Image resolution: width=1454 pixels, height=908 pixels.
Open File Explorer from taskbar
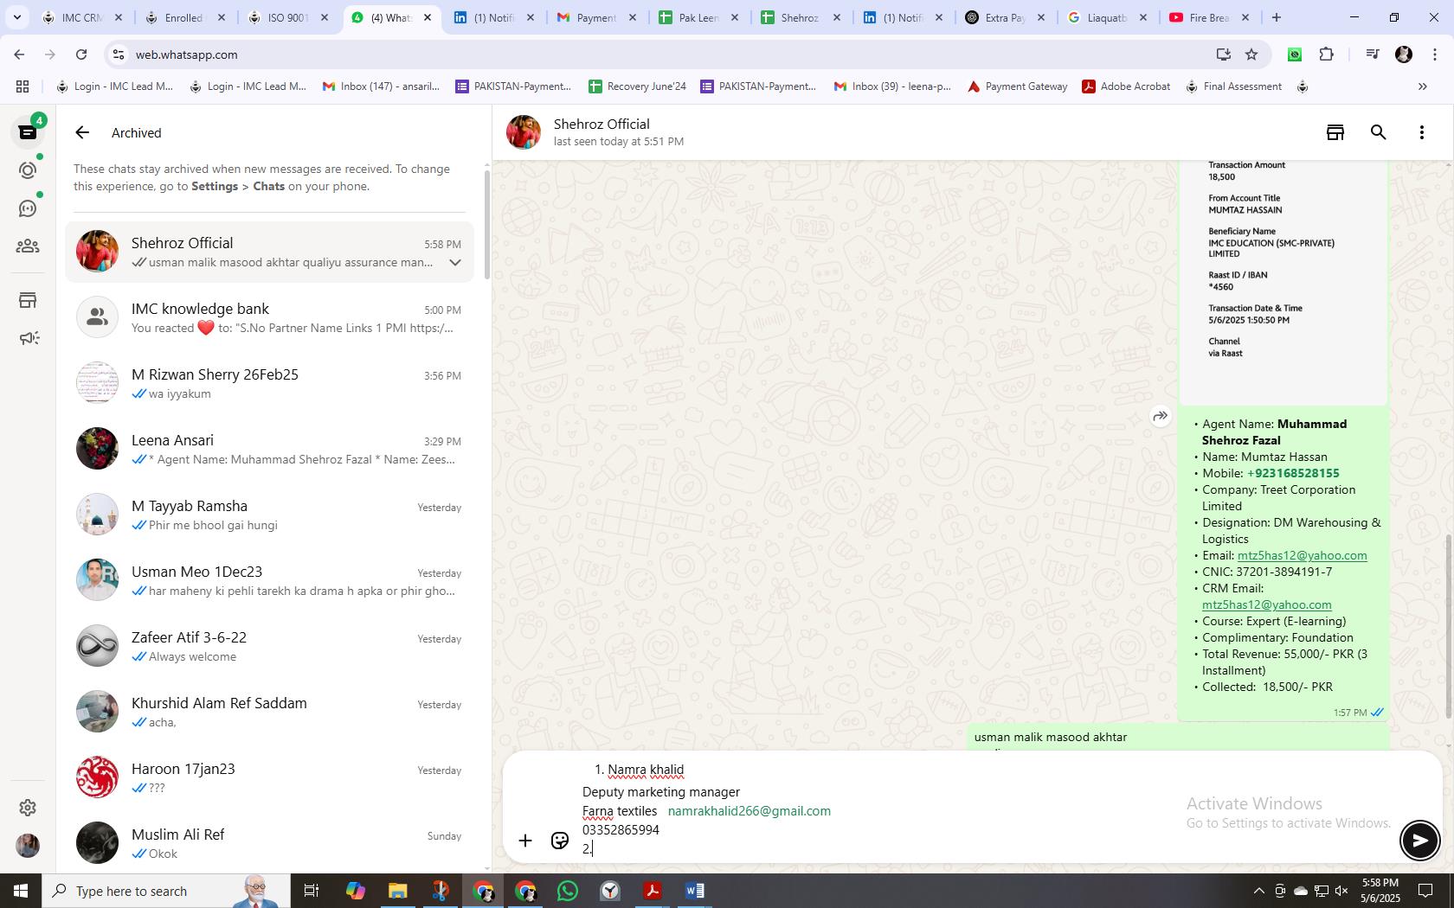397,891
